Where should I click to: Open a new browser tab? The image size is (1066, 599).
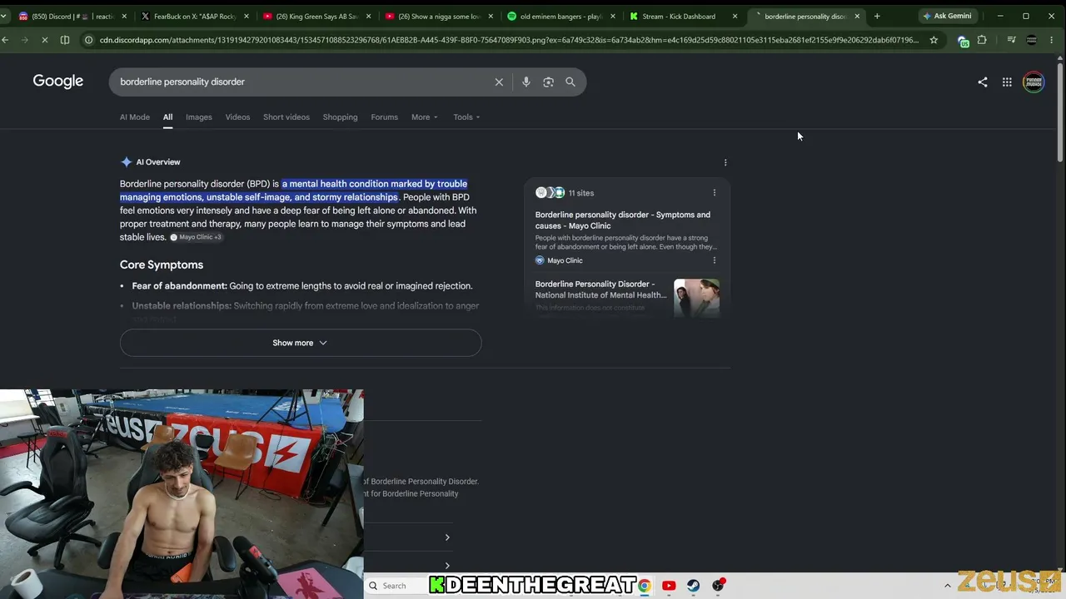click(877, 16)
